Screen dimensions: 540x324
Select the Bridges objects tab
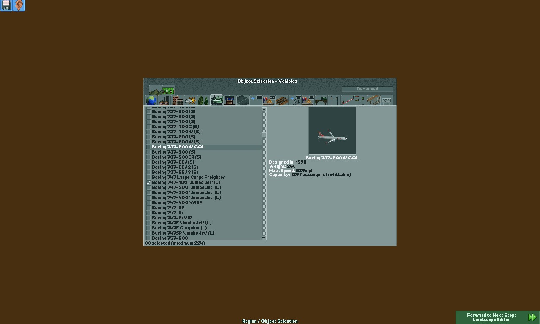coord(321,100)
